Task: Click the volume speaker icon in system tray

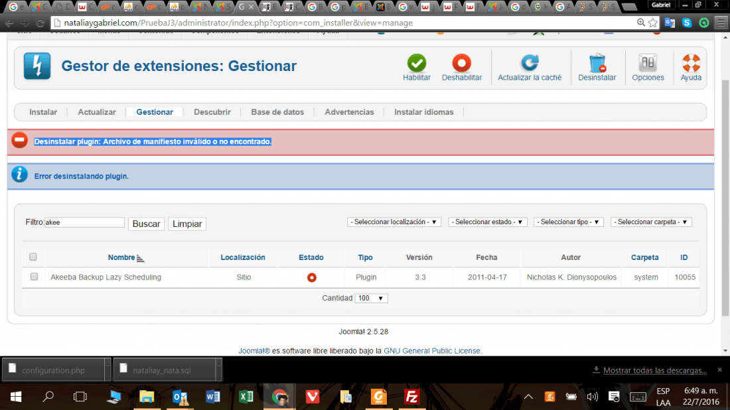Action: point(592,397)
